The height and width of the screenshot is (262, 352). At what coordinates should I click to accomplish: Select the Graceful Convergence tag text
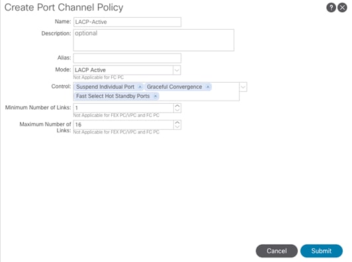coord(175,87)
